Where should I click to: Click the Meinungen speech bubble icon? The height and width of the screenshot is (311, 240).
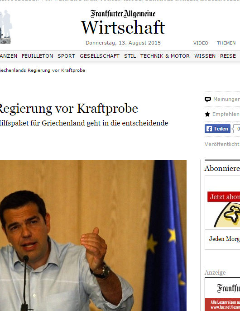[207, 99]
